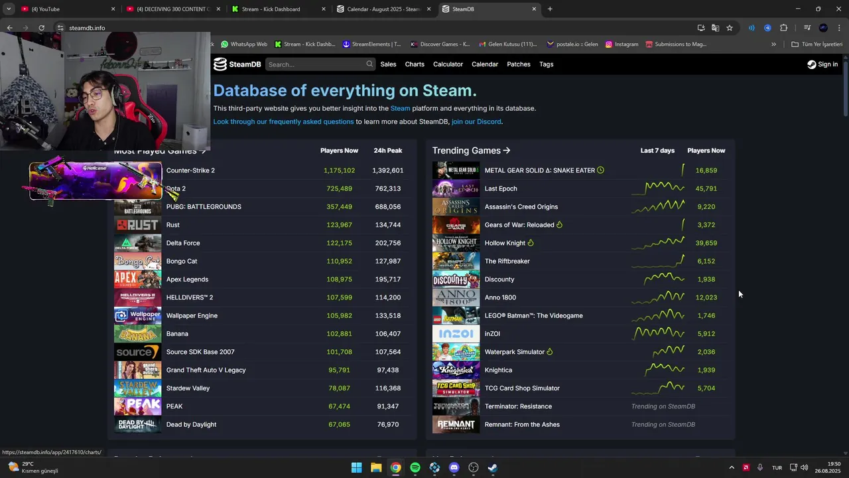Open Discord from the taskbar
This screenshot has width=849, height=478.
454,467
